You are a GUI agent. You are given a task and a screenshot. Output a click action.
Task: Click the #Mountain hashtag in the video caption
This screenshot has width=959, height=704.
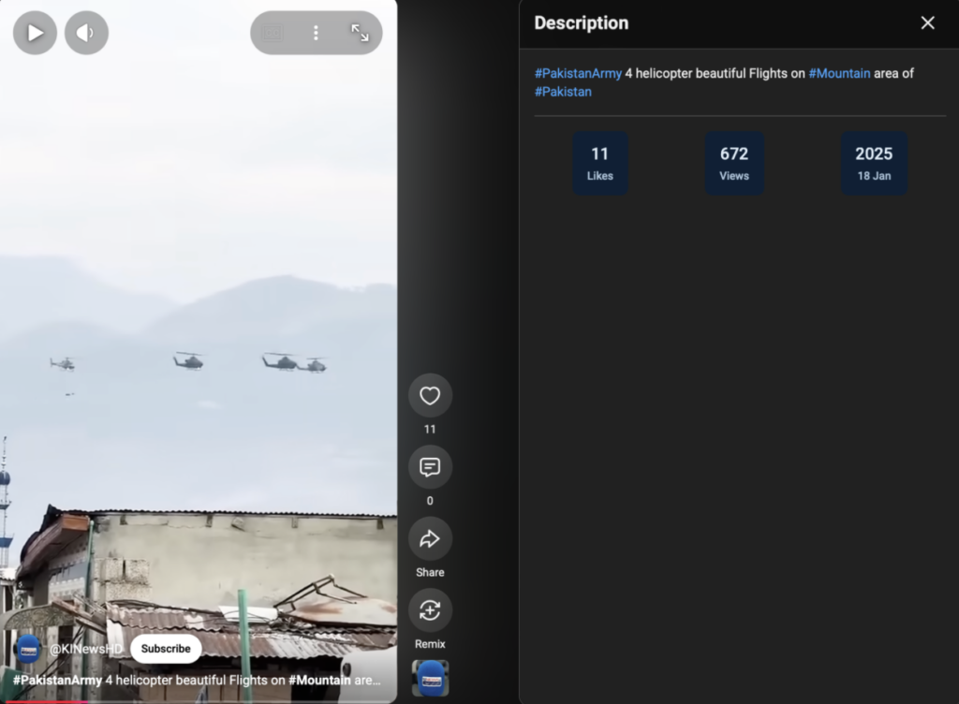(320, 681)
